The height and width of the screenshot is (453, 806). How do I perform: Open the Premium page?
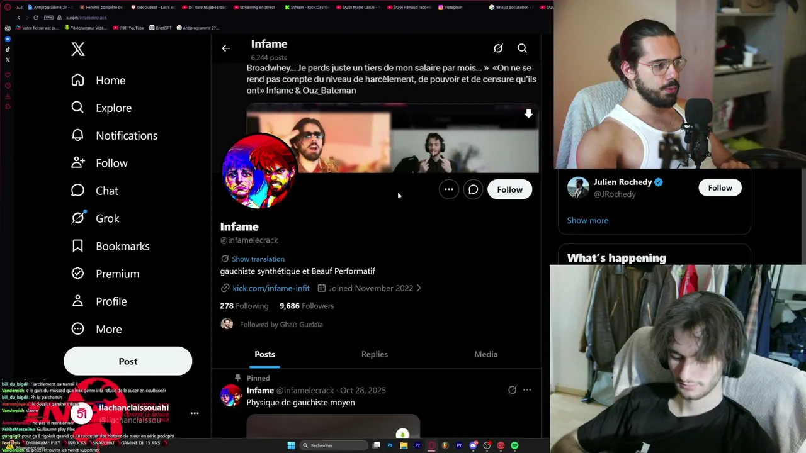click(105, 274)
